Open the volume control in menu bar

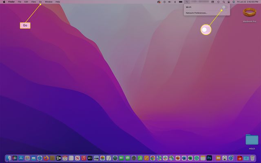[169, 2]
